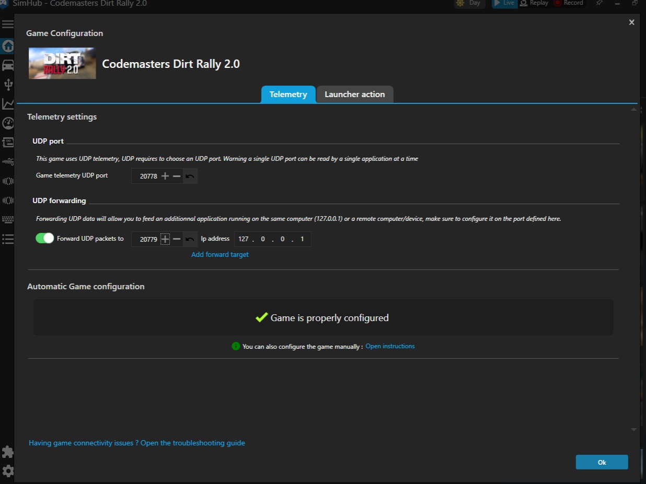Screen dimensions: 646x484
Task: Open the wind simulation sidebar icon
Action: coord(7,162)
